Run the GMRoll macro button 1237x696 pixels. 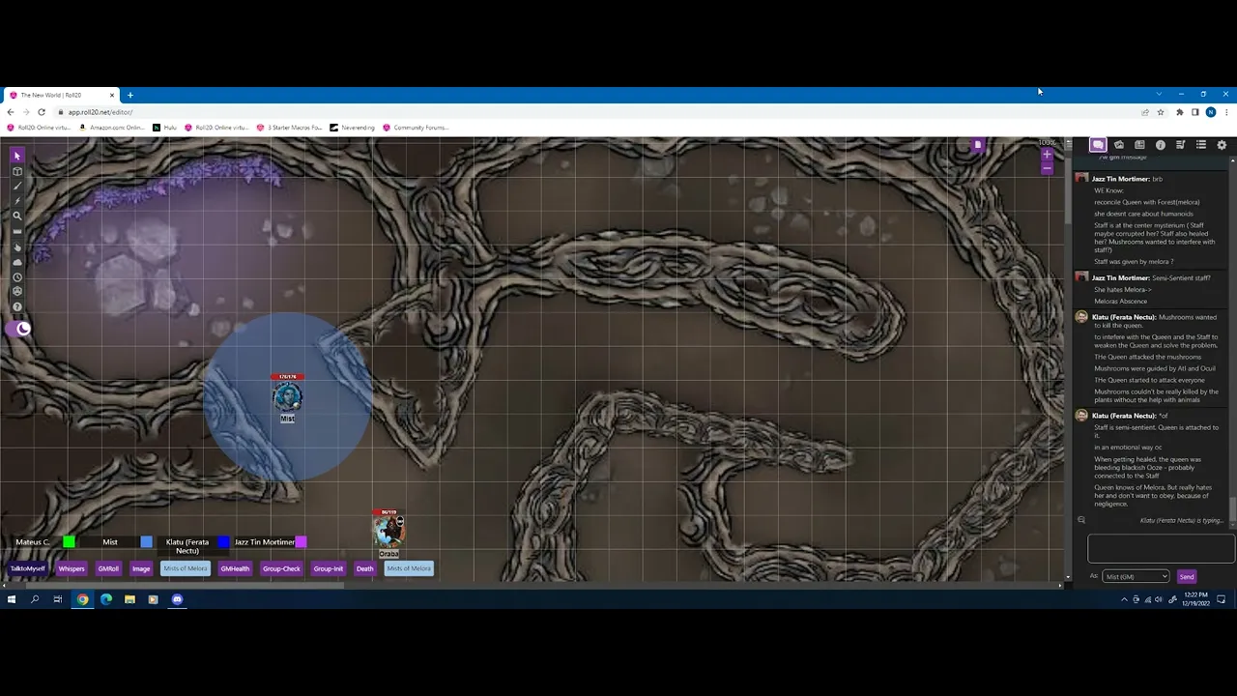click(108, 568)
